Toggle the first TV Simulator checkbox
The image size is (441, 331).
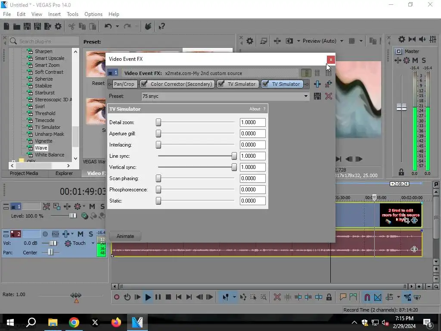[x=221, y=84]
